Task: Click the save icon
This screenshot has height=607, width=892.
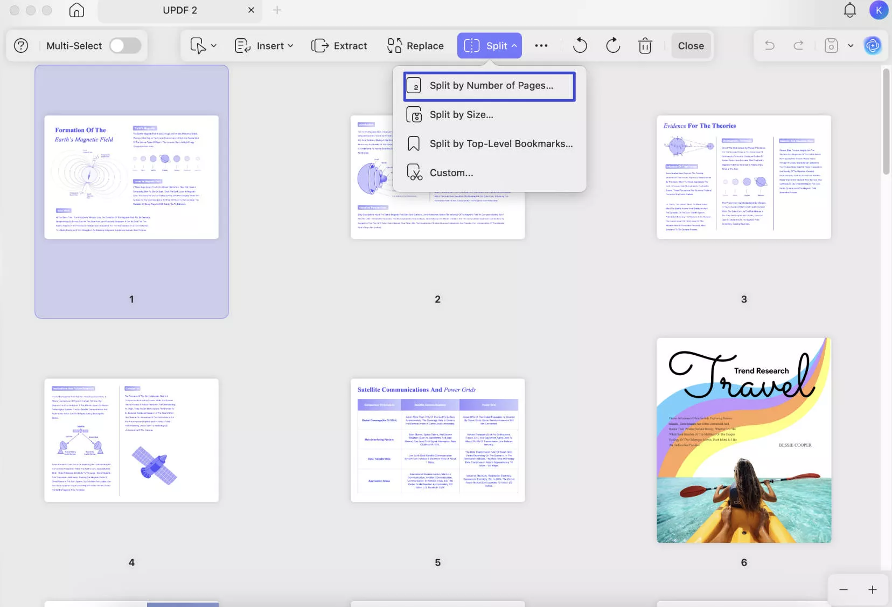Action: pyautogui.click(x=831, y=46)
